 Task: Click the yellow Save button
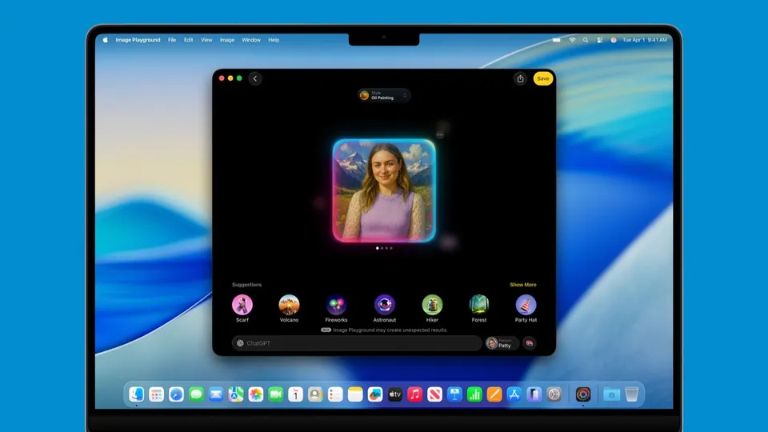click(542, 78)
